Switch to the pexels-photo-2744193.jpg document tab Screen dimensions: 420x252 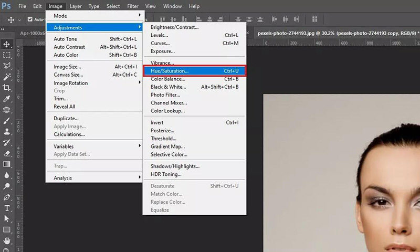[x=336, y=33]
